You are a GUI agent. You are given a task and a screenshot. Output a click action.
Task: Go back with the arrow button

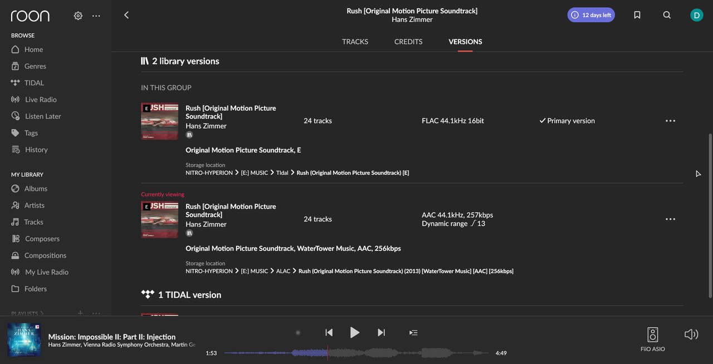126,15
